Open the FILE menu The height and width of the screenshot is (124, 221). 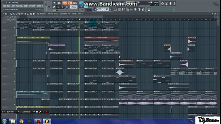point(4,6)
